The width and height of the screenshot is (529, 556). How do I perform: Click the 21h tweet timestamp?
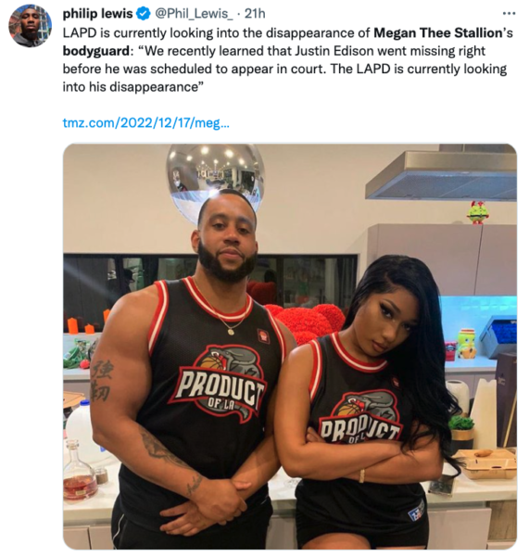coord(255,14)
